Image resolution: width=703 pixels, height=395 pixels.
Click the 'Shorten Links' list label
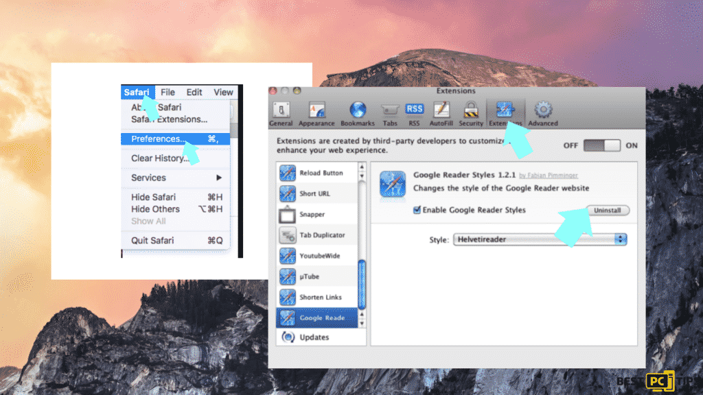321,298
